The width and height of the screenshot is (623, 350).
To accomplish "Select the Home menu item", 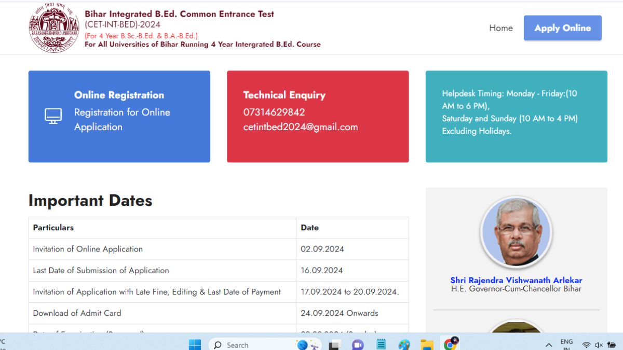I will point(500,28).
